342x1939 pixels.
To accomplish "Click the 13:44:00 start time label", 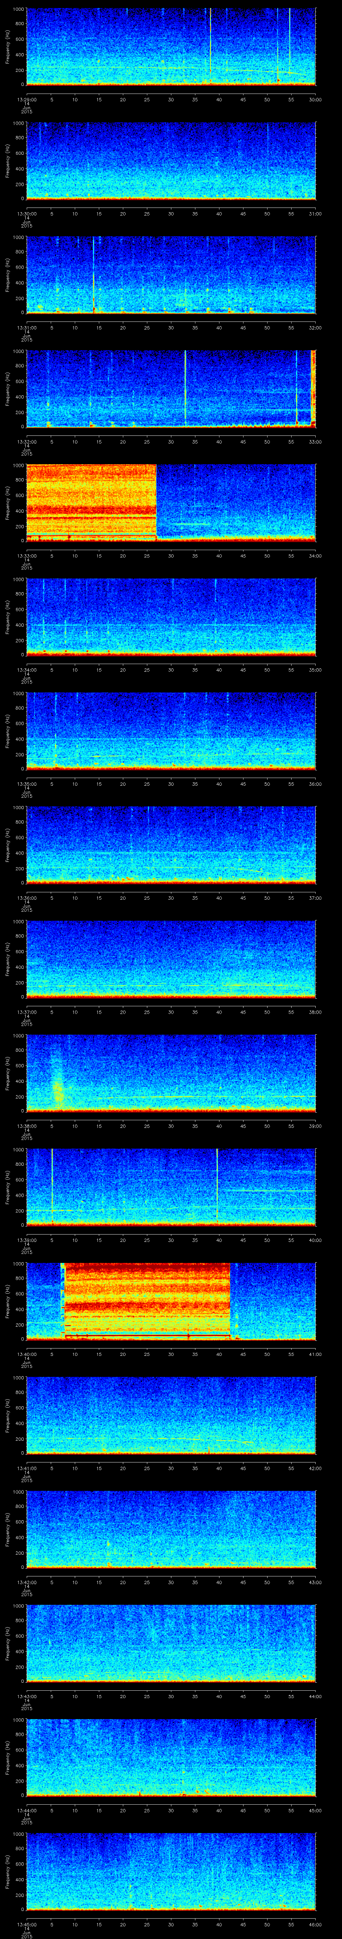I will [x=26, y=1810].
